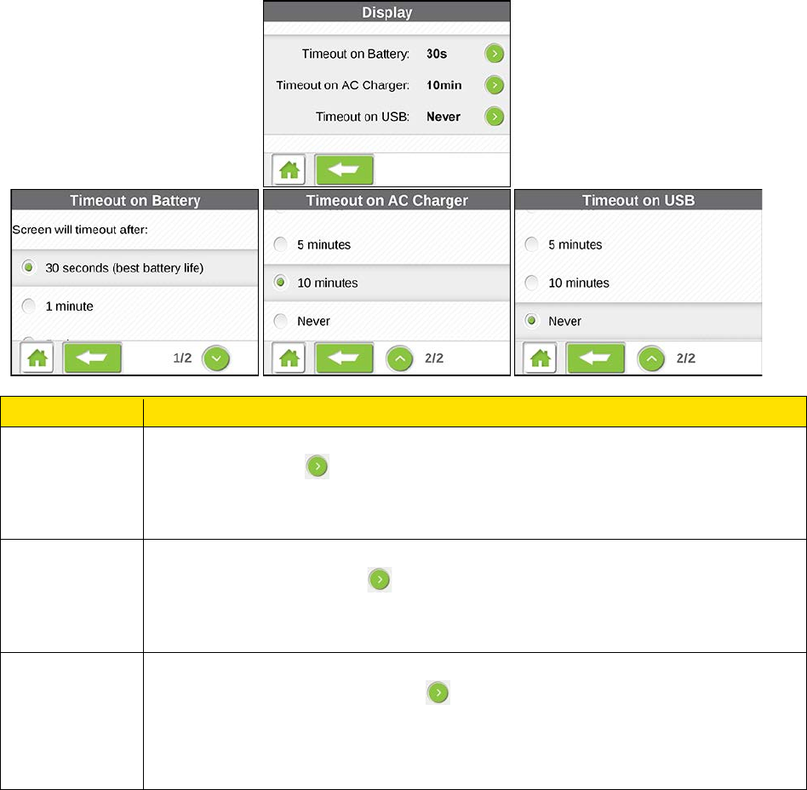Image resolution: width=807 pixels, height=790 pixels.
Task: Go to previous page on USB timeout screen
Action: click(x=651, y=358)
